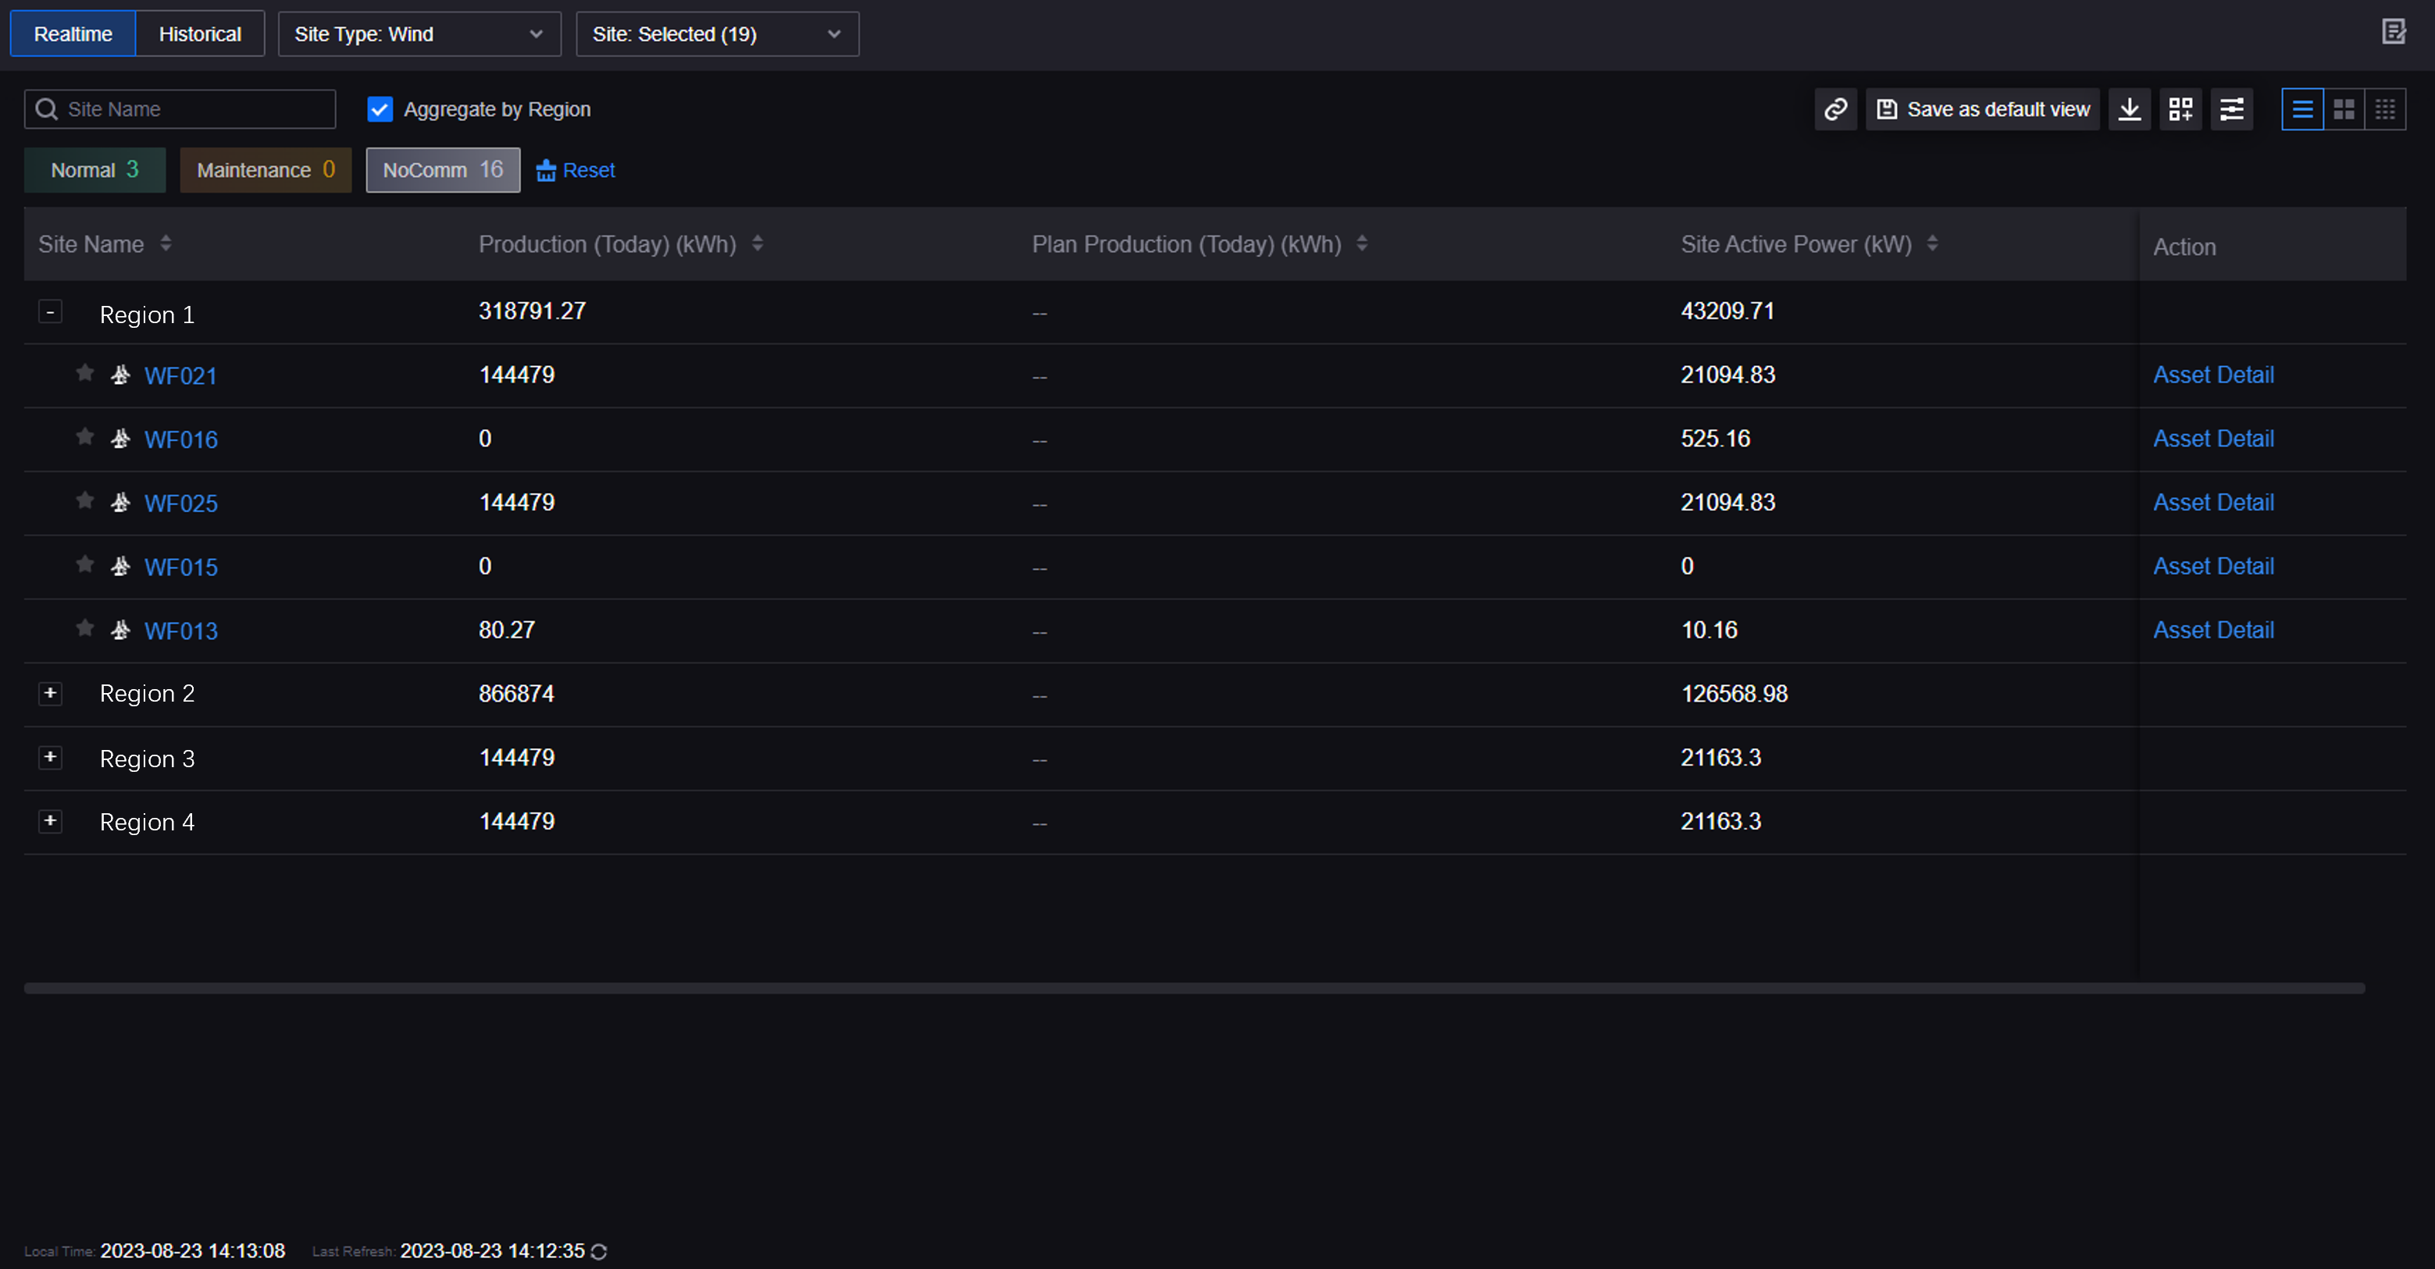2435x1269 pixels.
Task: Select the Realtime tab
Action: 73,34
